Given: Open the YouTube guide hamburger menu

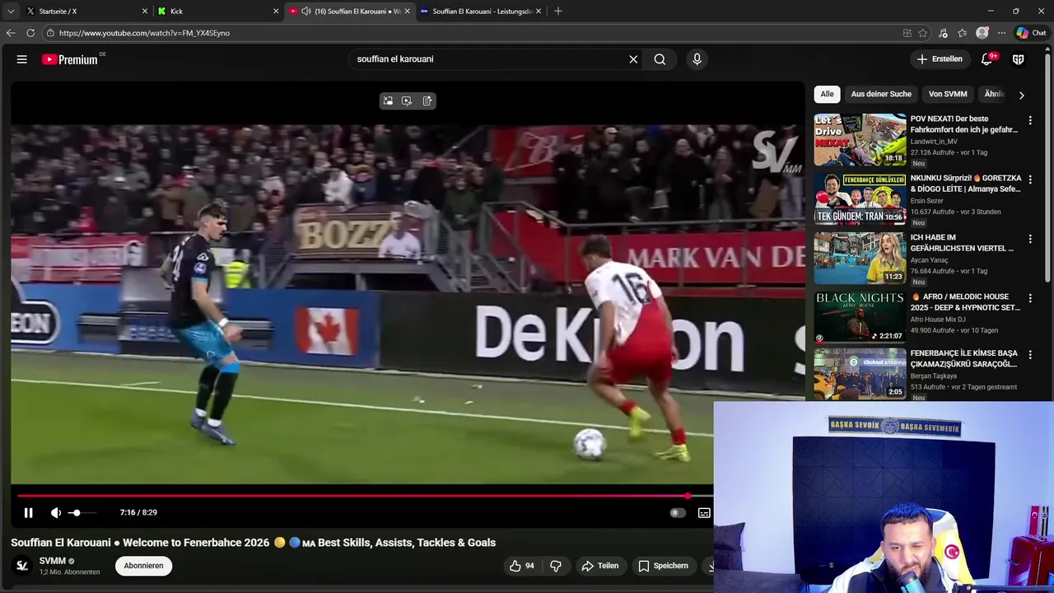Looking at the screenshot, I should point(22,59).
